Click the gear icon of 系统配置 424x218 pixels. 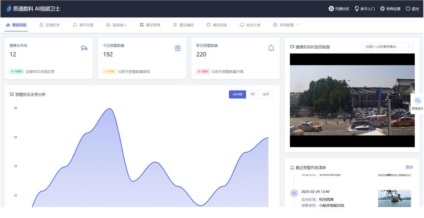(275, 25)
